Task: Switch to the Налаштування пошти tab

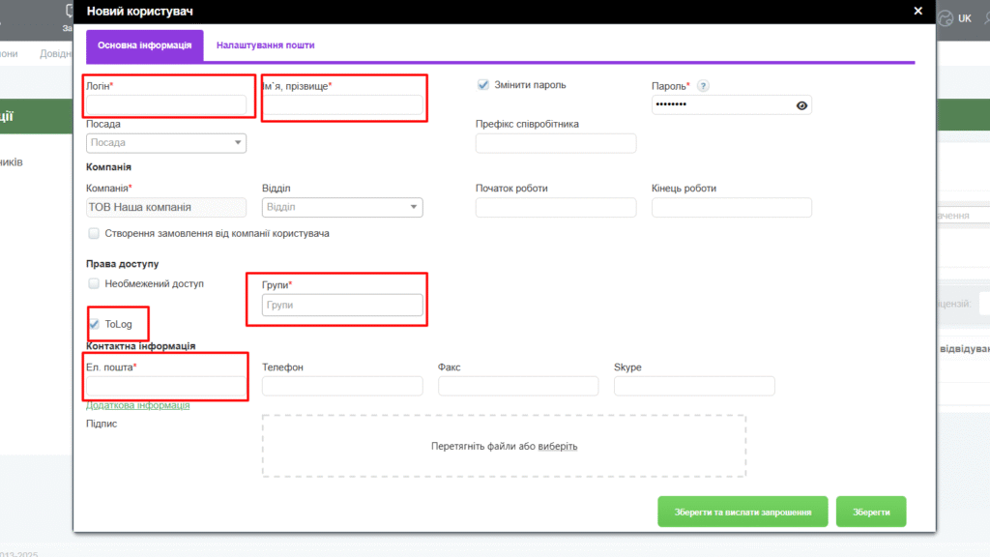Action: click(x=265, y=45)
